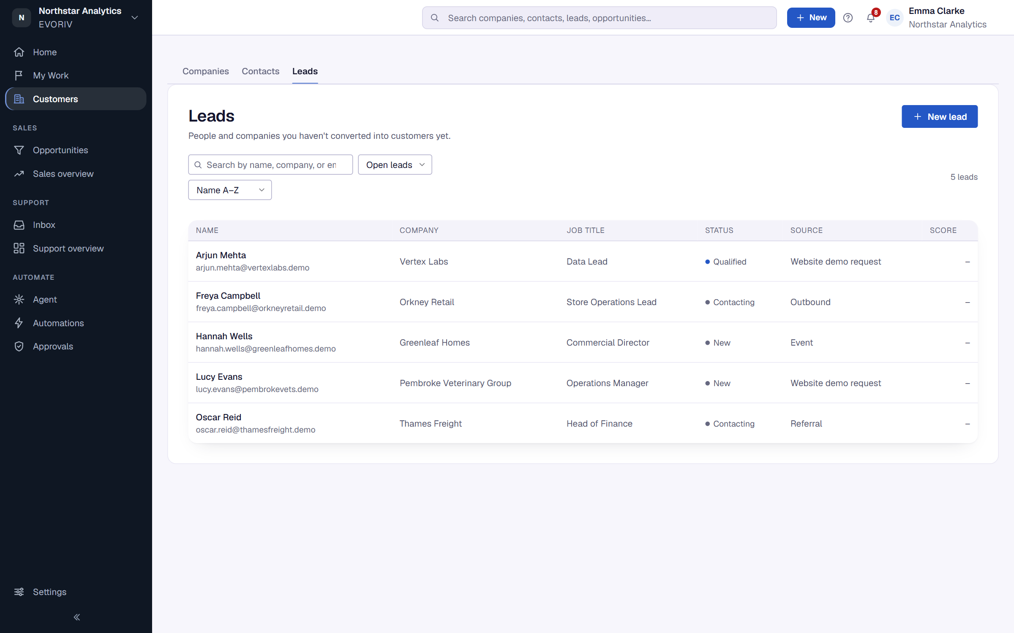Open the Home icon in sidebar

[19, 52]
